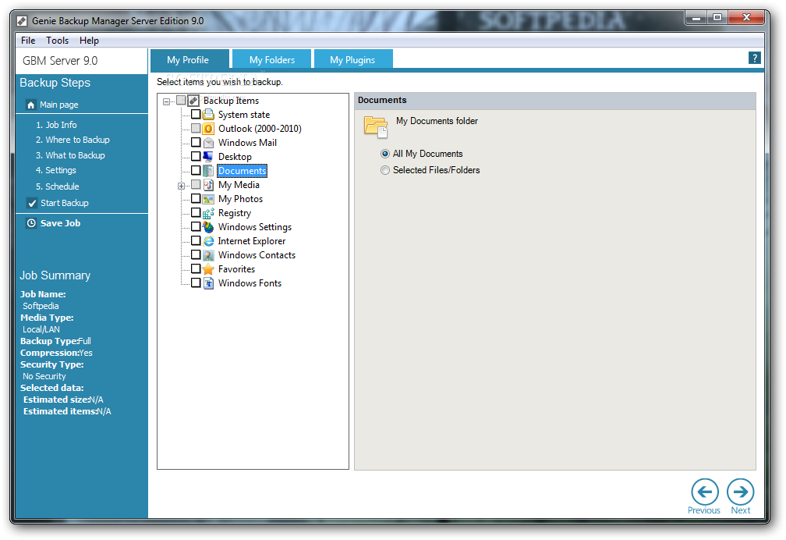Check the System state checkbox

pyautogui.click(x=196, y=115)
